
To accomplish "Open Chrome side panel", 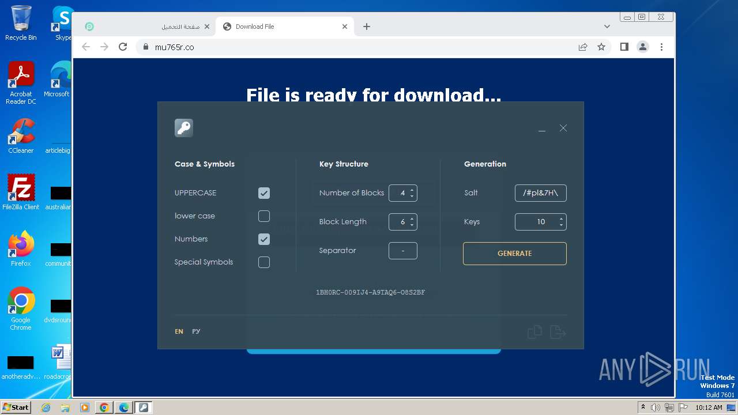I will 624,47.
